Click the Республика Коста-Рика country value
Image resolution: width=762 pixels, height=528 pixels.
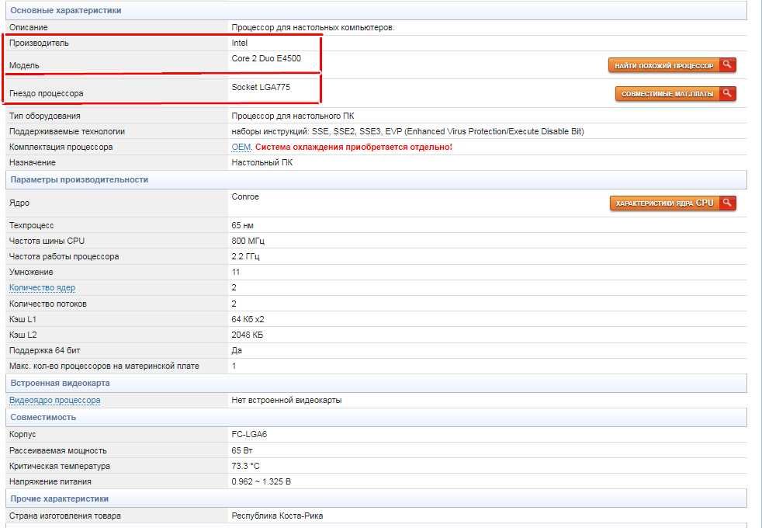pyautogui.click(x=278, y=516)
